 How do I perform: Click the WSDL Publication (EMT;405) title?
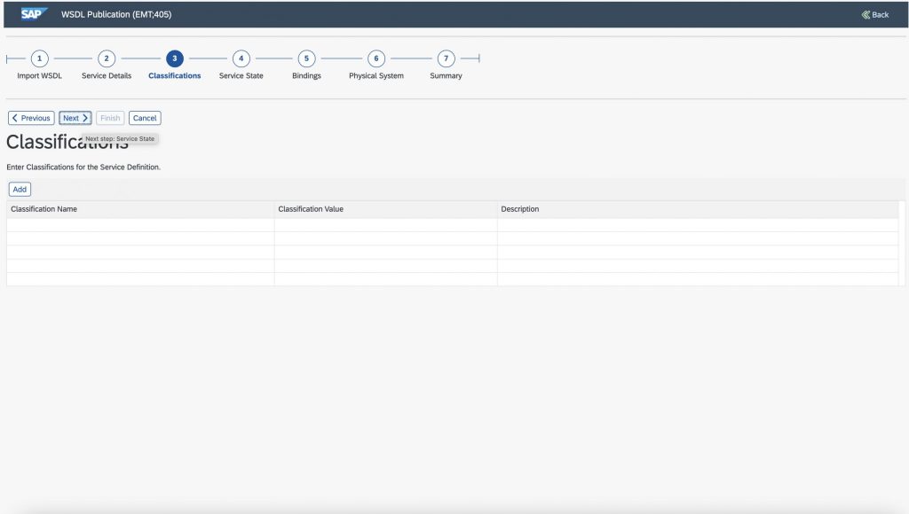point(116,14)
